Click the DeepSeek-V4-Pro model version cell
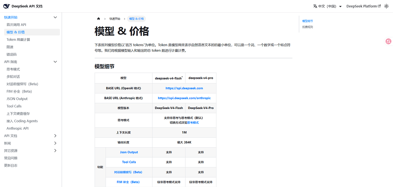Image resolution: width=393 pixels, height=187 pixels. [201, 108]
